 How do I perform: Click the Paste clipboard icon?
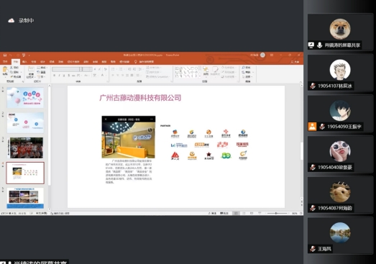5,70
